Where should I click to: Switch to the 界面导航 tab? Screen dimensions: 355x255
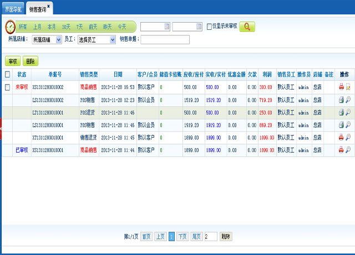click(x=12, y=9)
